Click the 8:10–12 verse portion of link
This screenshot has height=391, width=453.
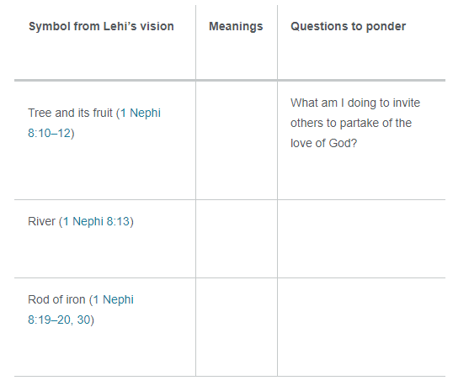click(x=50, y=134)
